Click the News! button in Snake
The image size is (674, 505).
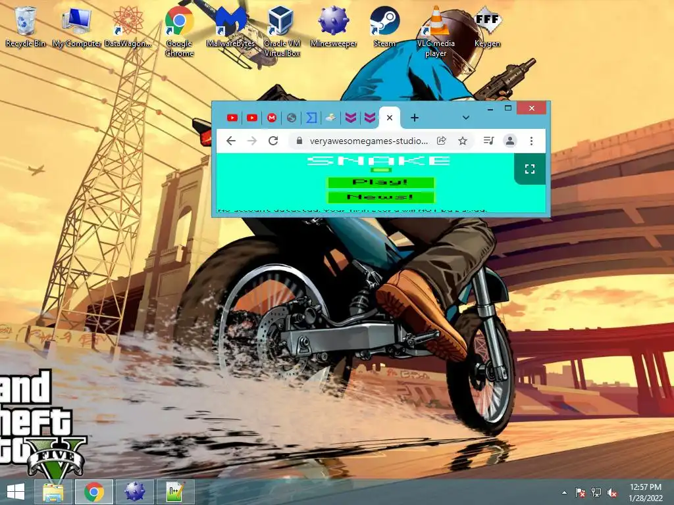click(x=381, y=197)
